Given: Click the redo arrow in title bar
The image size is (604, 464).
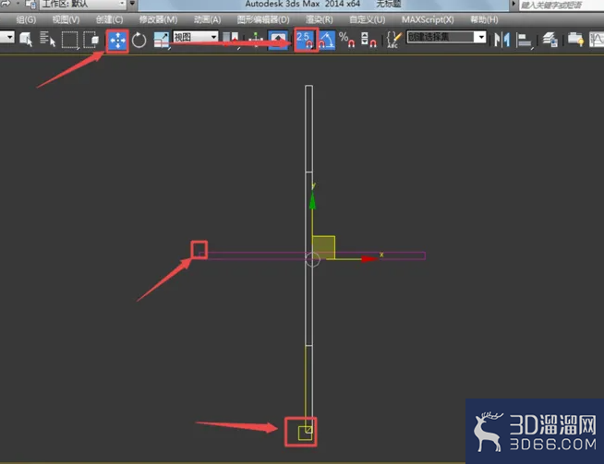Looking at the screenshot, I should pyautogui.click(x=6, y=4).
